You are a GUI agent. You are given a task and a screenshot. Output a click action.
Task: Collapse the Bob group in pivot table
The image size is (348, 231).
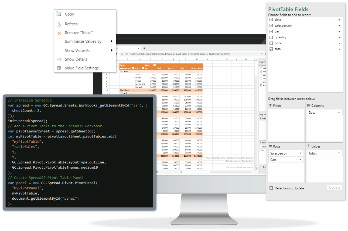point(122,93)
